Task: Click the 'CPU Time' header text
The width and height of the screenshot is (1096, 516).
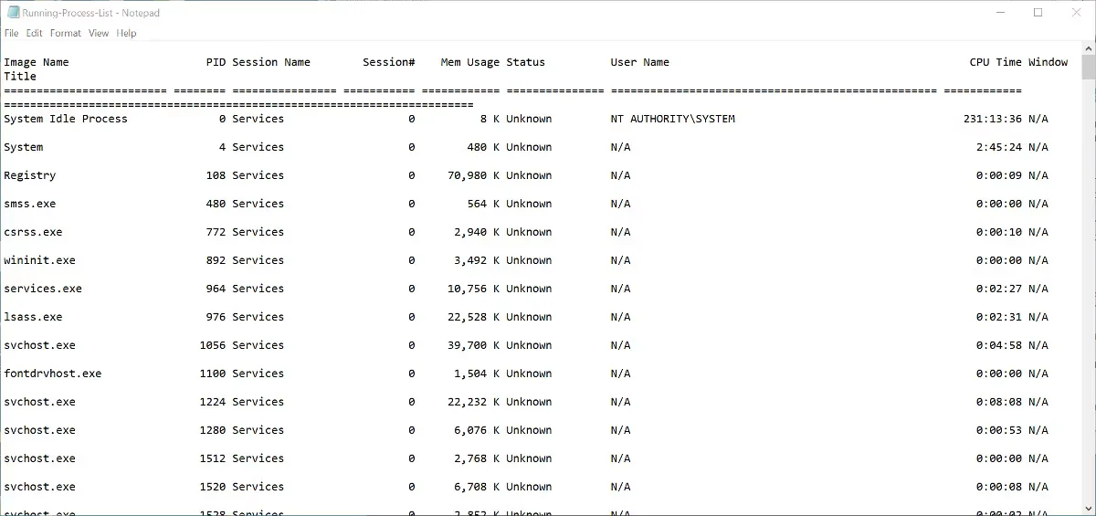Action: click(x=996, y=62)
